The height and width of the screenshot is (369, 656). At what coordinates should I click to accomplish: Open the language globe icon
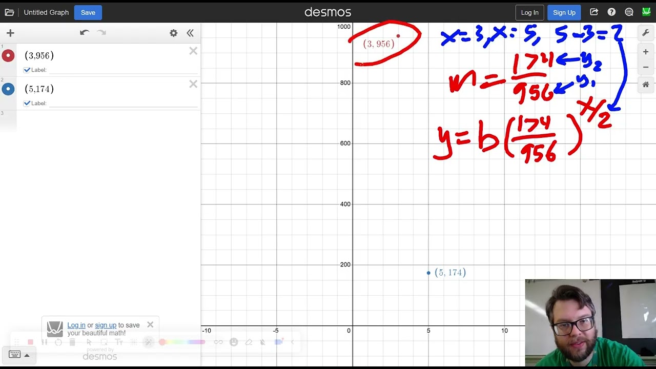coord(629,12)
